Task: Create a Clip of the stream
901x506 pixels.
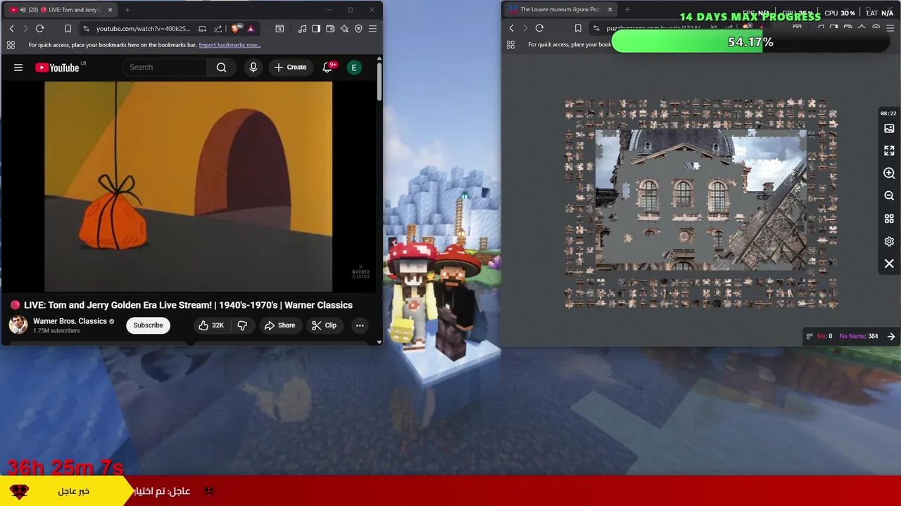Action: (x=324, y=325)
